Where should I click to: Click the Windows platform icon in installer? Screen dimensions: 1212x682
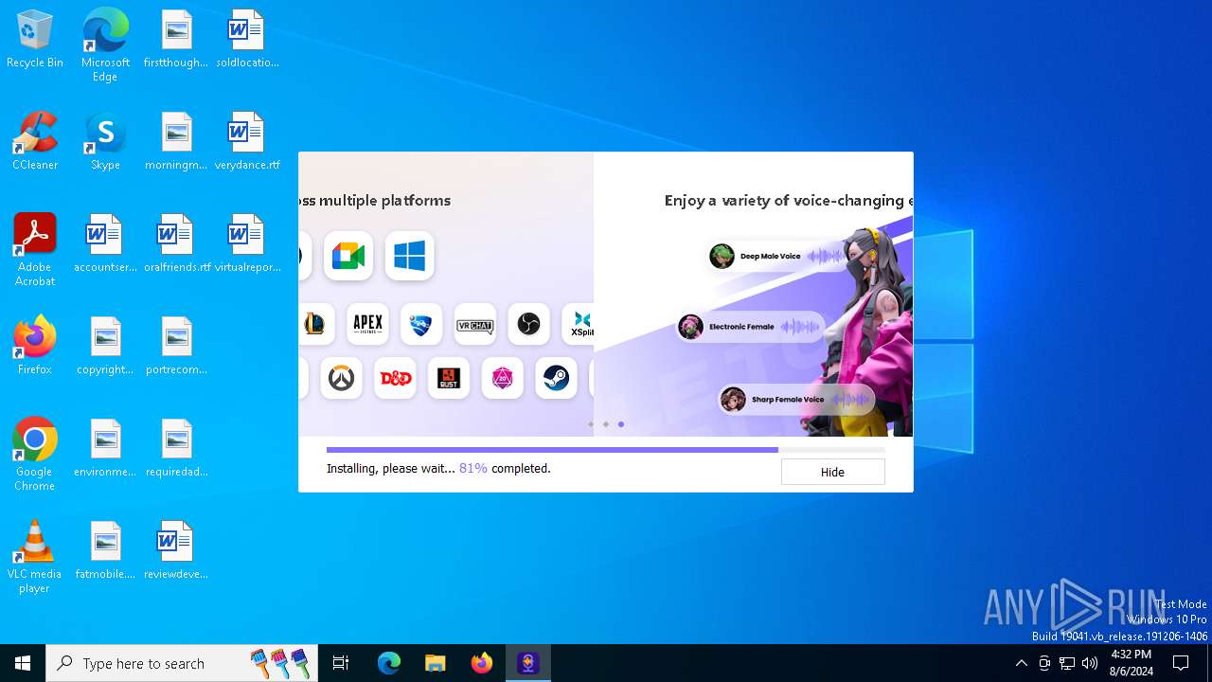pos(410,256)
